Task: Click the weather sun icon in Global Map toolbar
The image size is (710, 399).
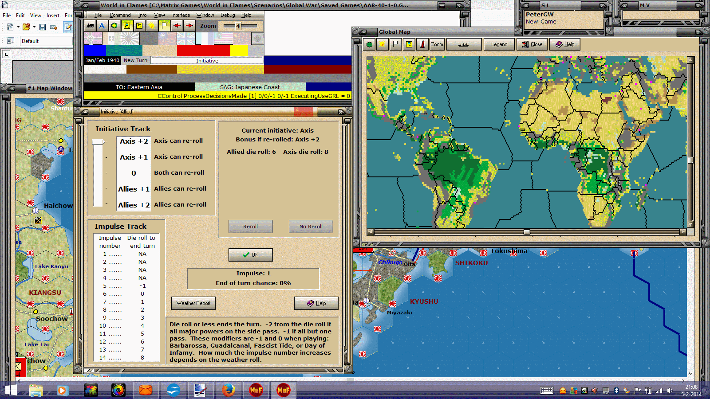Action: pos(382,44)
